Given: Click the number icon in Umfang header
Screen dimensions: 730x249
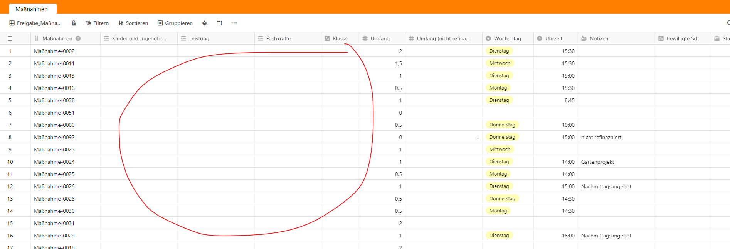Looking at the screenshot, I should point(365,38).
